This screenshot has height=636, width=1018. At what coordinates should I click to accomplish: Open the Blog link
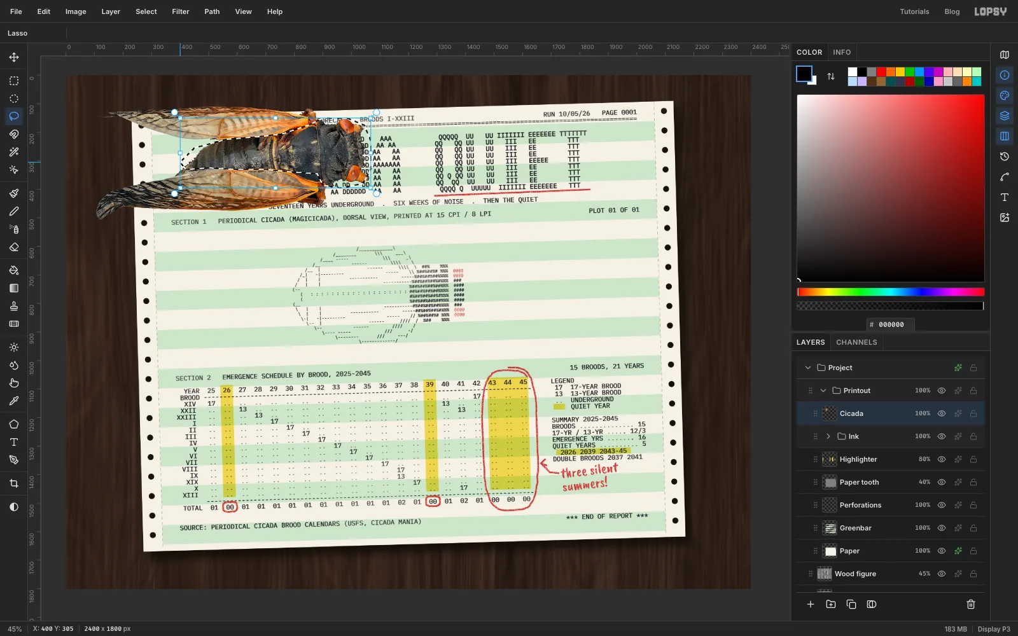(952, 11)
